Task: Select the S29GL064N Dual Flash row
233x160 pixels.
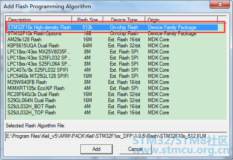Action: tap(112, 100)
